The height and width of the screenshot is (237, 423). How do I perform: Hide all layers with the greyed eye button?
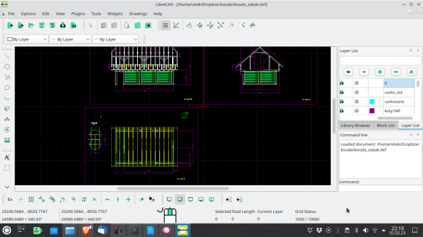click(x=364, y=72)
